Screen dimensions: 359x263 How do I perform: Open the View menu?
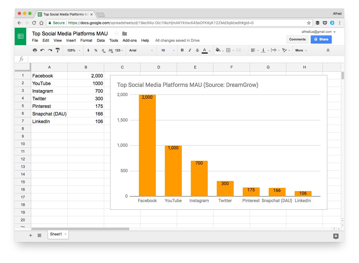[x=58, y=40]
